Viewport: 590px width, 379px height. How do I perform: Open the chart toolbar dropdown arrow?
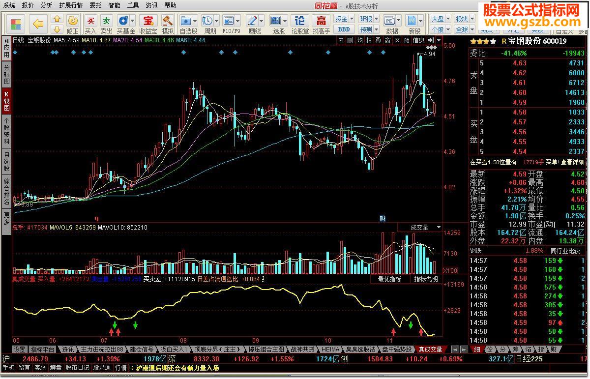(x=439, y=40)
